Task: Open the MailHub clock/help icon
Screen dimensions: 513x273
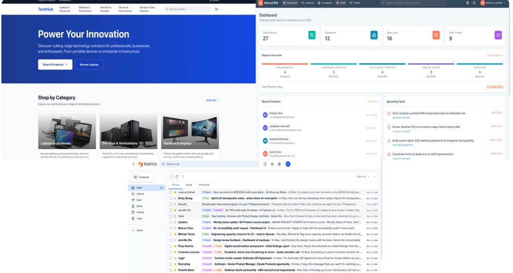Action: pyautogui.click(x=265, y=164)
